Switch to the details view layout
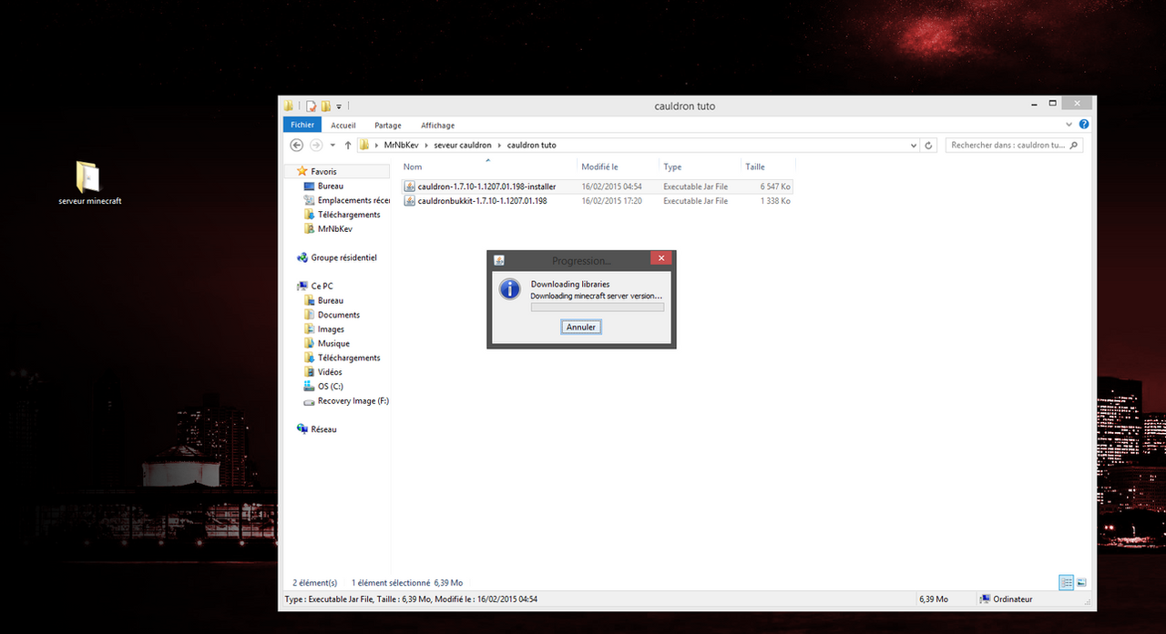This screenshot has width=1166, height=634. (1066, 582)
